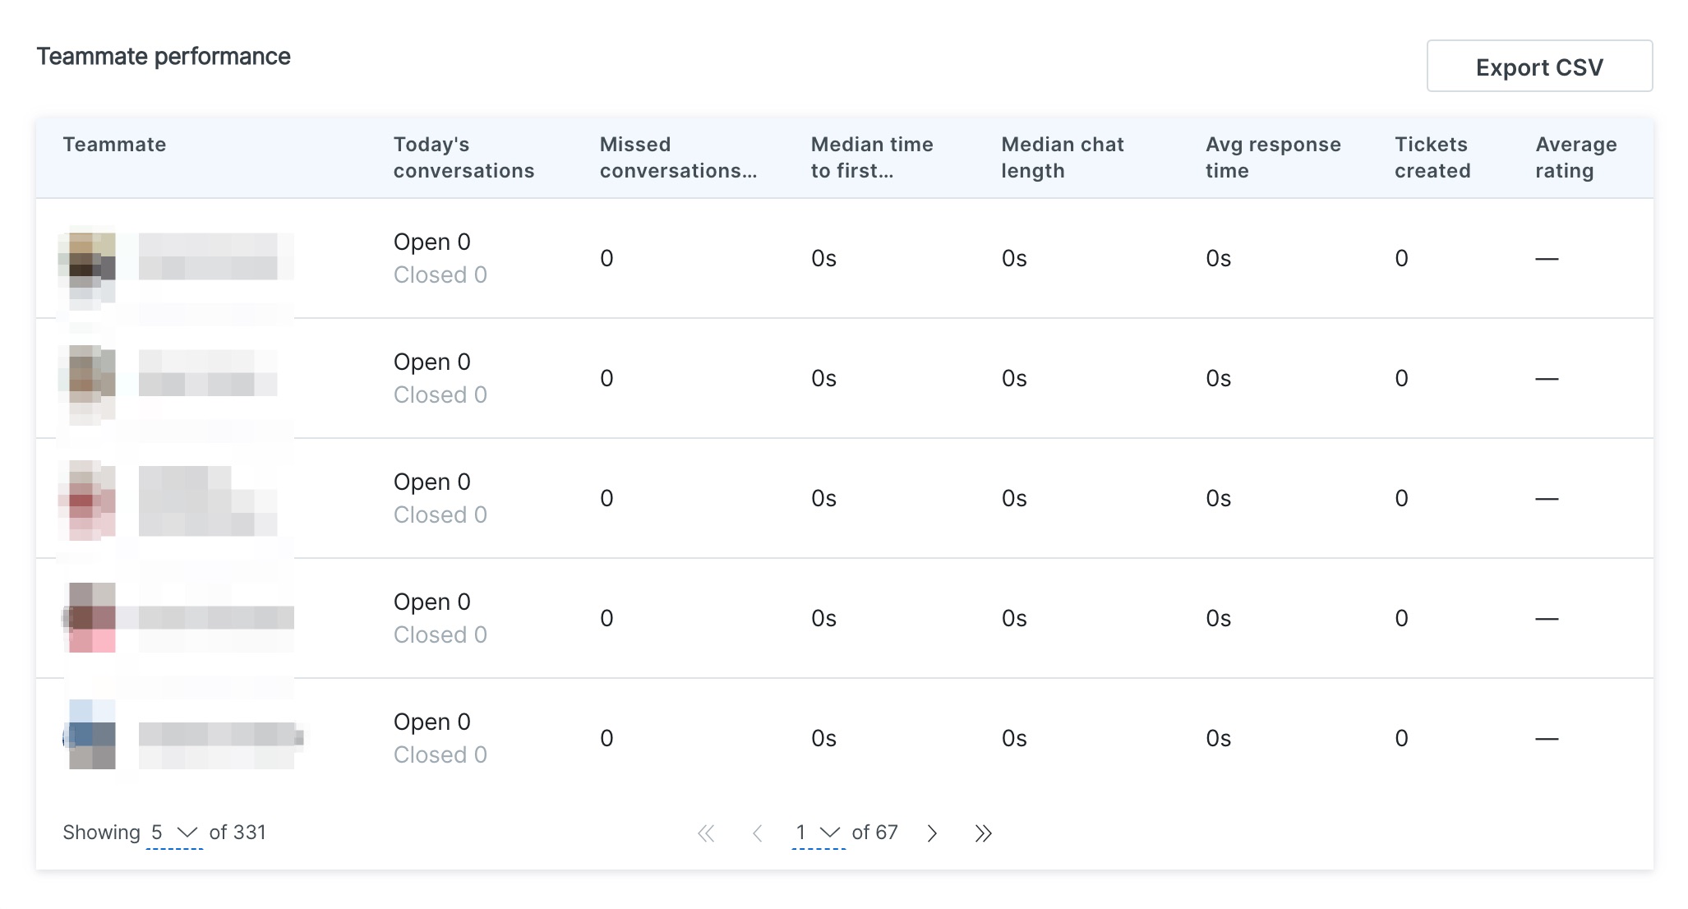The height and width of the screenshot is (909, 1688).
Task: Click the Avg response time column header
Action: click(x=1273, y=157)
